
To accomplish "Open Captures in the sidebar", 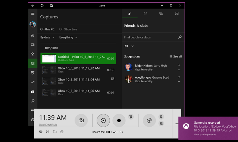I will [x=33, y=63].
